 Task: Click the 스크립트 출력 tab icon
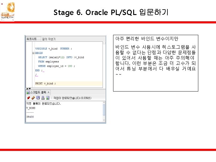coord(28,92)
